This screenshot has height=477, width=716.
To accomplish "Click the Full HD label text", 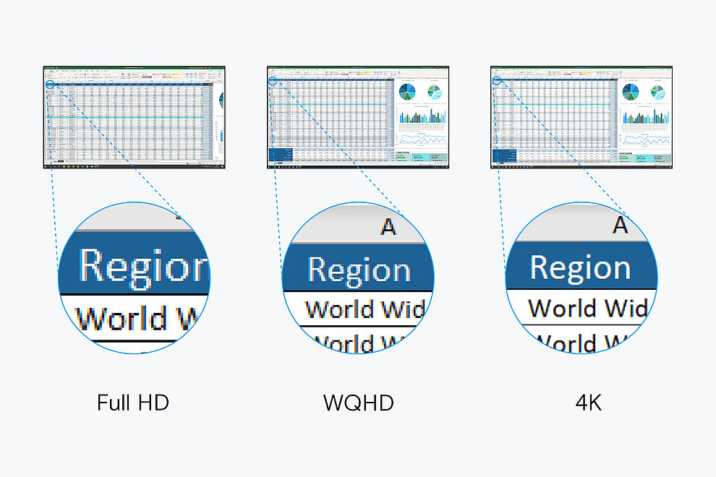I will (133, 403).
